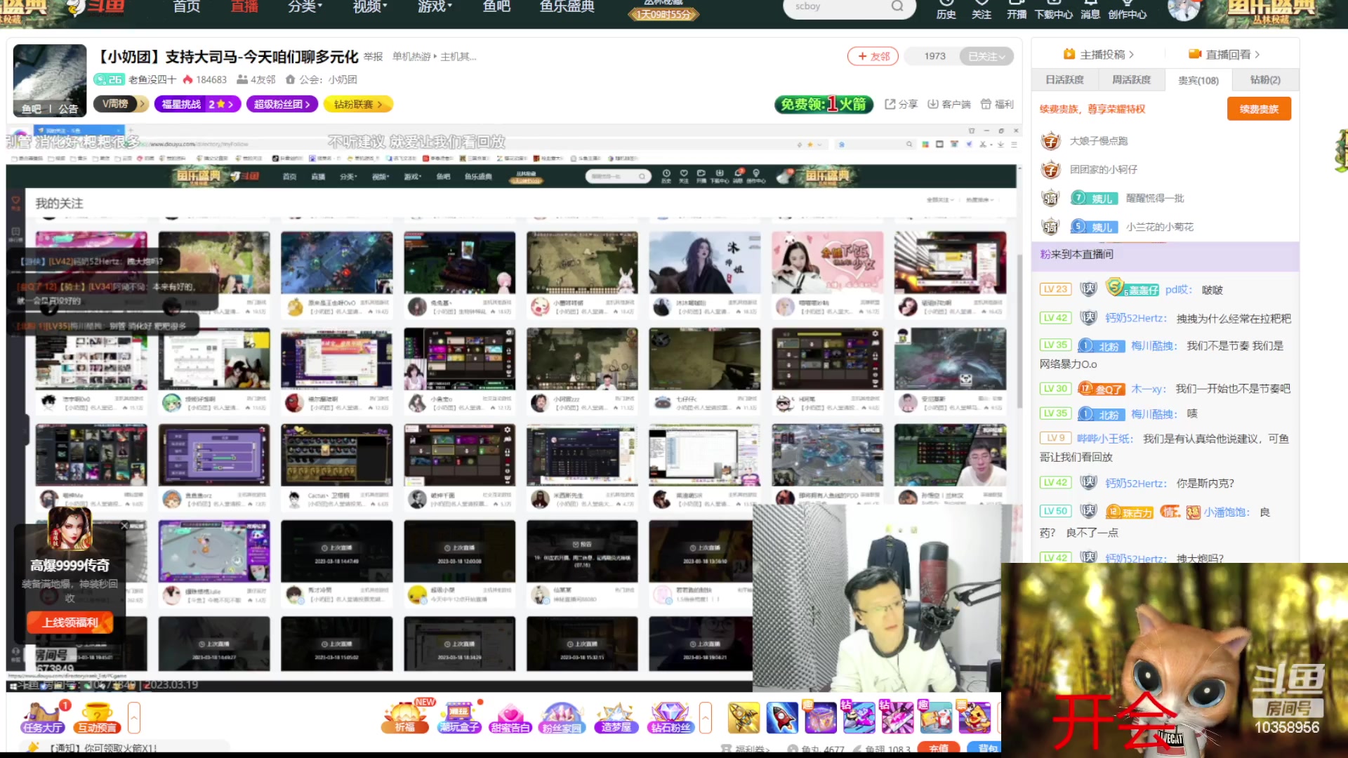Screen dimensions: 1348x758
Task: Open 钻石粉丝 diamond icon
Action: (x=670, y=717)
